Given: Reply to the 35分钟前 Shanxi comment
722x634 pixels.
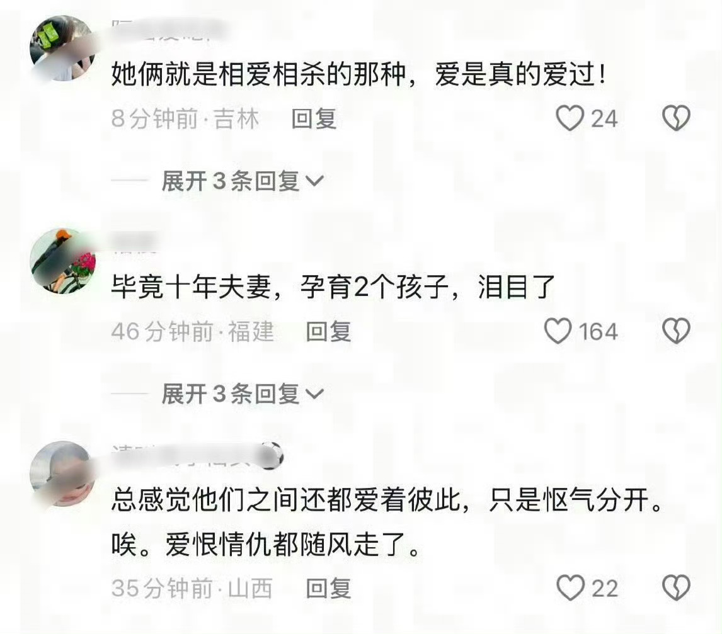Looking at the screenshot, I should tap(329, 589).
